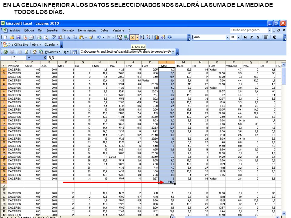Toggle bold with the N button
This screenshot has height=218, width=291.
[245, 37]
